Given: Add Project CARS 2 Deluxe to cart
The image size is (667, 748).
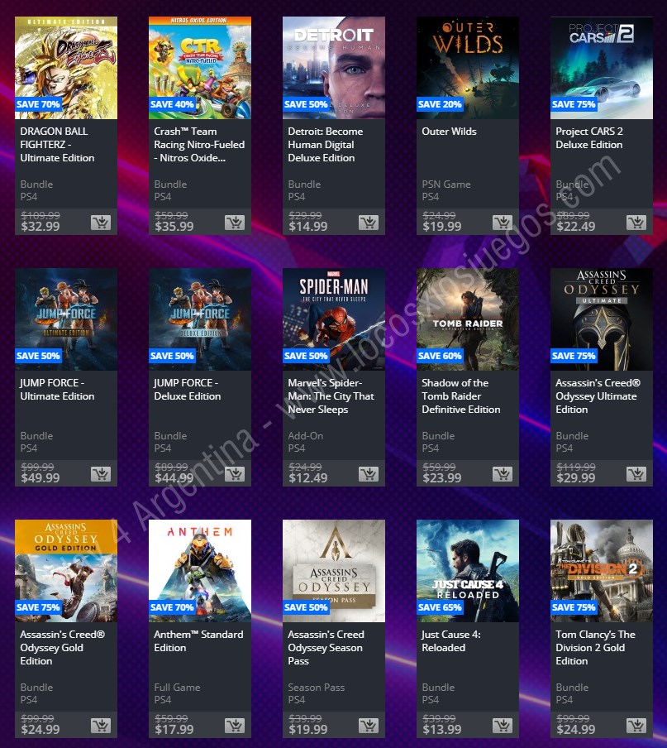Looking at the screenshot, I should point(636,223).
